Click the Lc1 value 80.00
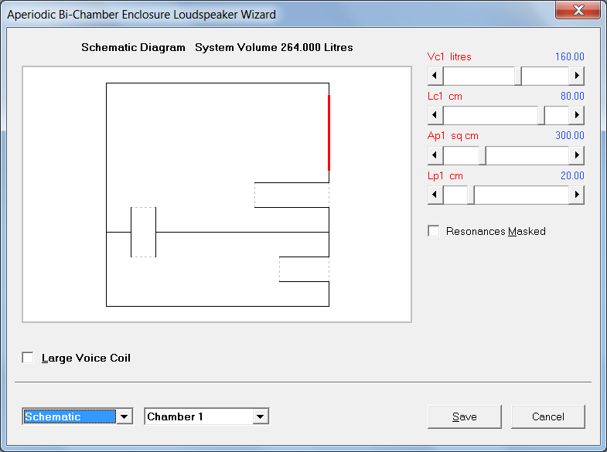Screen dimensions: 607x452 pyautogui.click(x=572, y=96)
